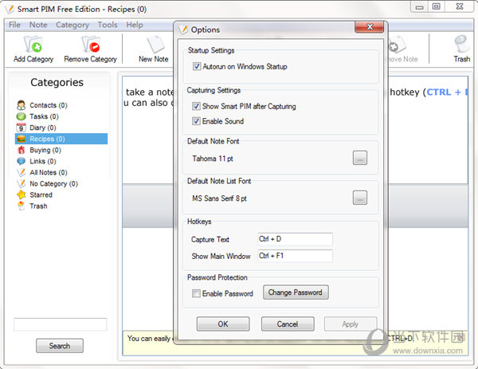The height and width of the screenshot is (369, 478).
Task: Select the No Category pencil icon
Action: click(x=21, y=183)
